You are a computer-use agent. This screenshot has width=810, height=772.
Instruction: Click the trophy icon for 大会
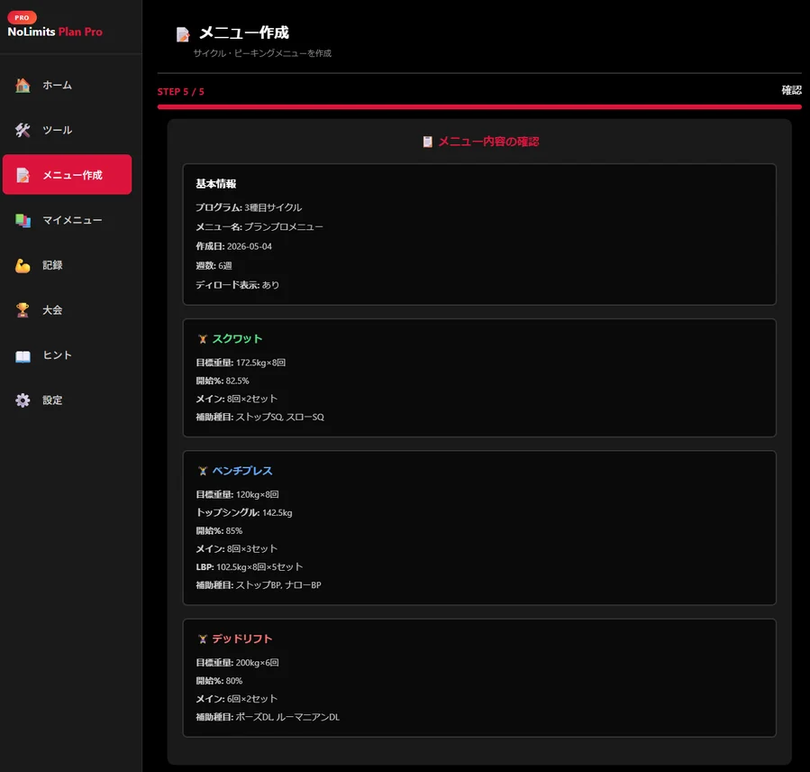23,310
